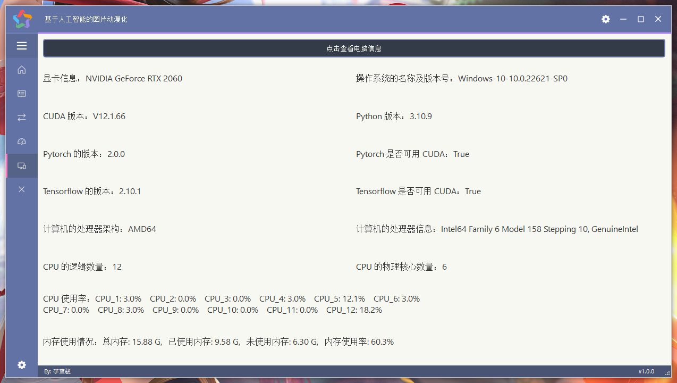This screenshot has height=383, width=677.
Task: Click the colorful app logo top-left
Action: [x=22, y=19]
